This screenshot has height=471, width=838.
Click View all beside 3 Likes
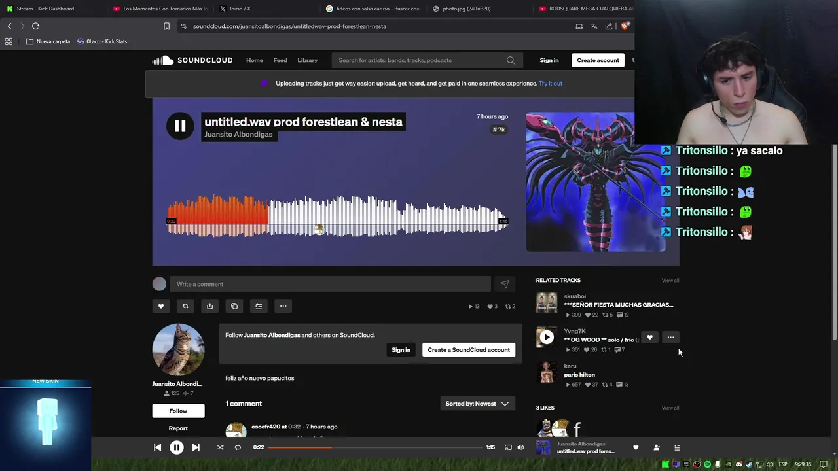(670, 408)
